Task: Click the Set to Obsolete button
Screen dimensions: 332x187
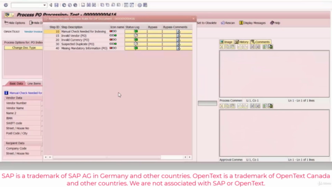Action: (x=206, y=23)
